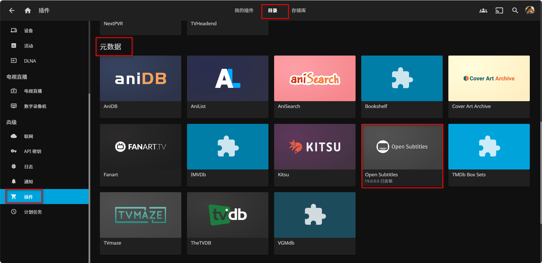
Task: Open the 数字录像机 sidebar entry
Action: coord(35,106)
